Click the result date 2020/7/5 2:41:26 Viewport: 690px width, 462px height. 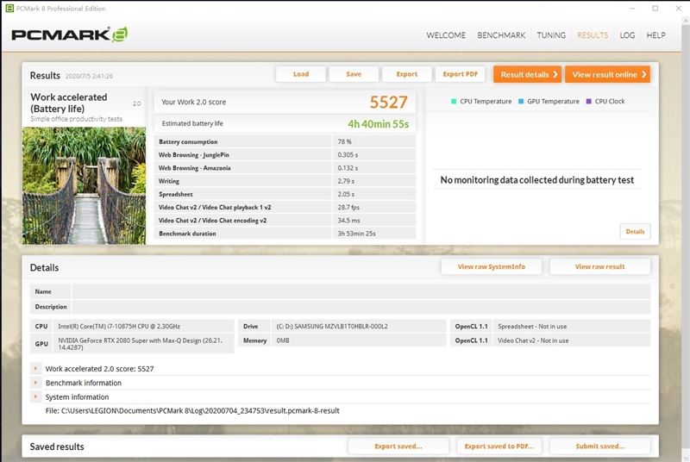click(89, 76)
